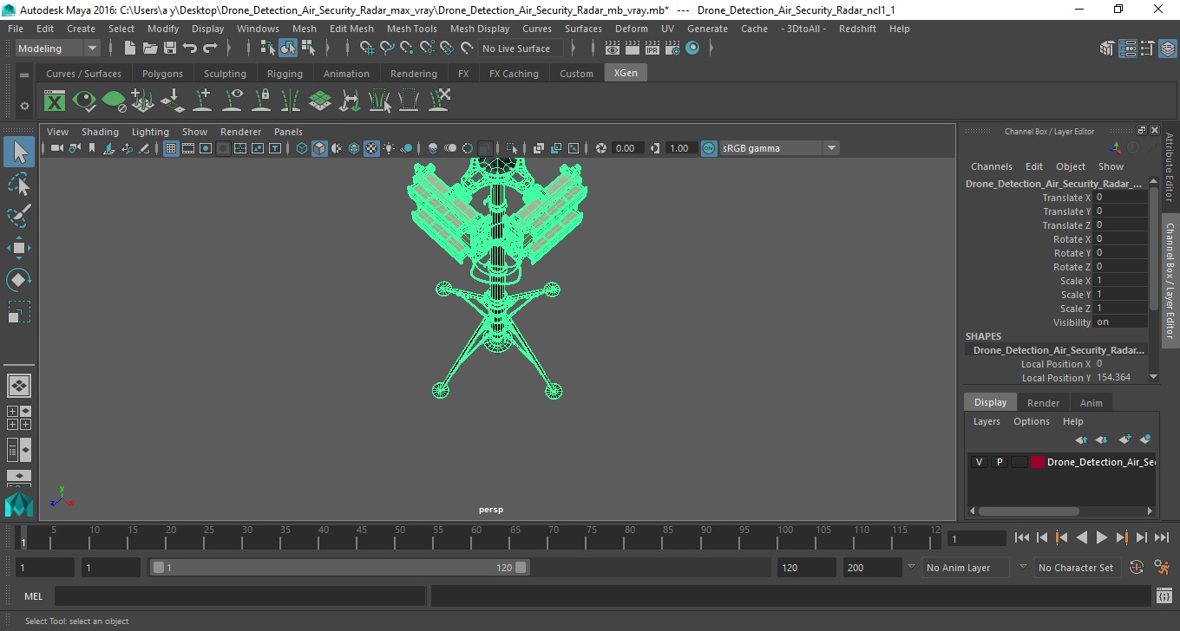This screenshot has height=631, width=1180.
Task: Click the viewport select camera icon
Action: pos(56,148)
